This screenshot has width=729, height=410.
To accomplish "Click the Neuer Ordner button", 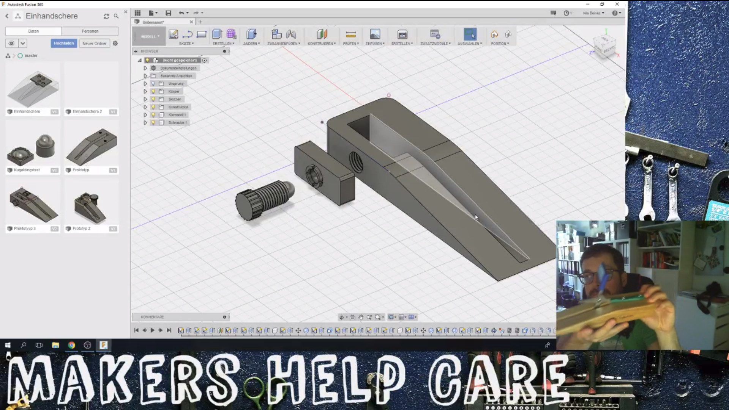I will [x=95, y=44].
